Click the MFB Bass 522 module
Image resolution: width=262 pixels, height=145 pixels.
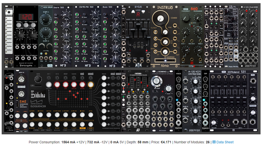click(x=111, y=37)
